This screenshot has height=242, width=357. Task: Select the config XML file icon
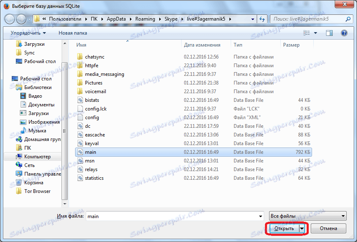(80, 117)
